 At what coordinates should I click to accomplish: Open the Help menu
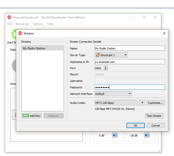point(50,24)
